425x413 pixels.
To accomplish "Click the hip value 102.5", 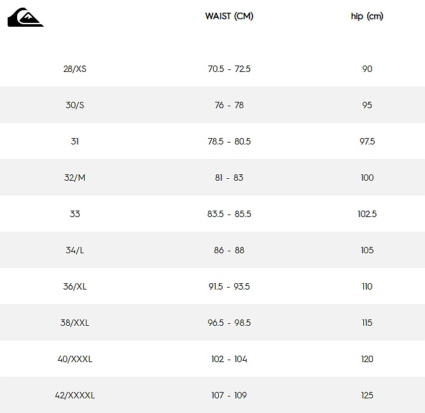I will click(x=367, y=214).
